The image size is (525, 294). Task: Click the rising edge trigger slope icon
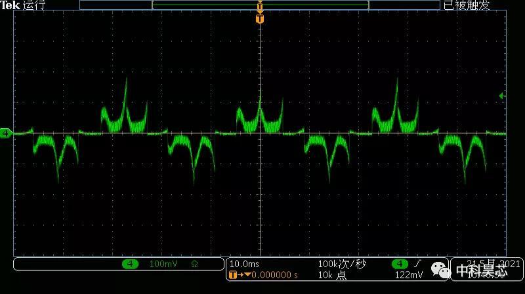(417, 264)
